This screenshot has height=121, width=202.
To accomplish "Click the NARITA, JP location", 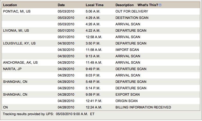I will pyautogui.click(x=12, y=69).
